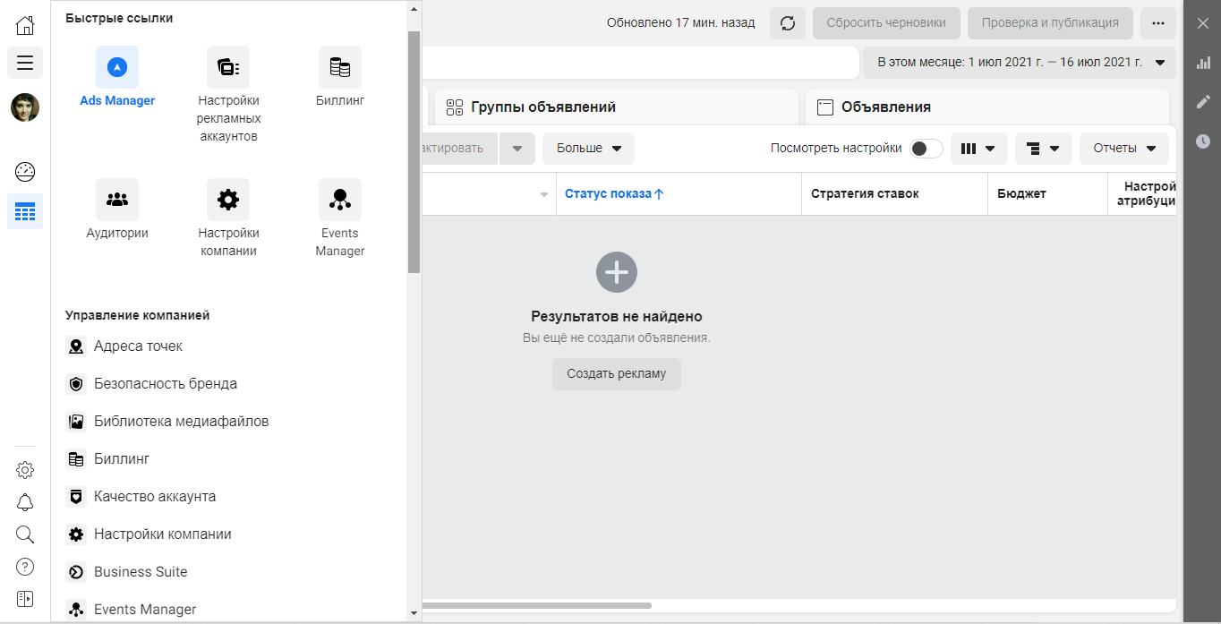This screenshot has width=1221, height=624.
Task: Open the date range dropdown for this month
Action: 1019,63
